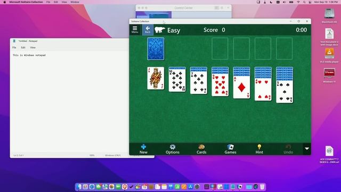The width and height of the screenshot is (341, 192).
Task: Open Launchpad from the Dock
Action: click(85, 187)
